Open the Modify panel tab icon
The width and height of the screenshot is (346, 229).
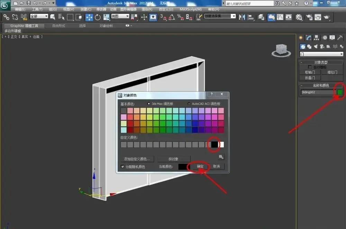pyautogui.click(x=309, y=38)
